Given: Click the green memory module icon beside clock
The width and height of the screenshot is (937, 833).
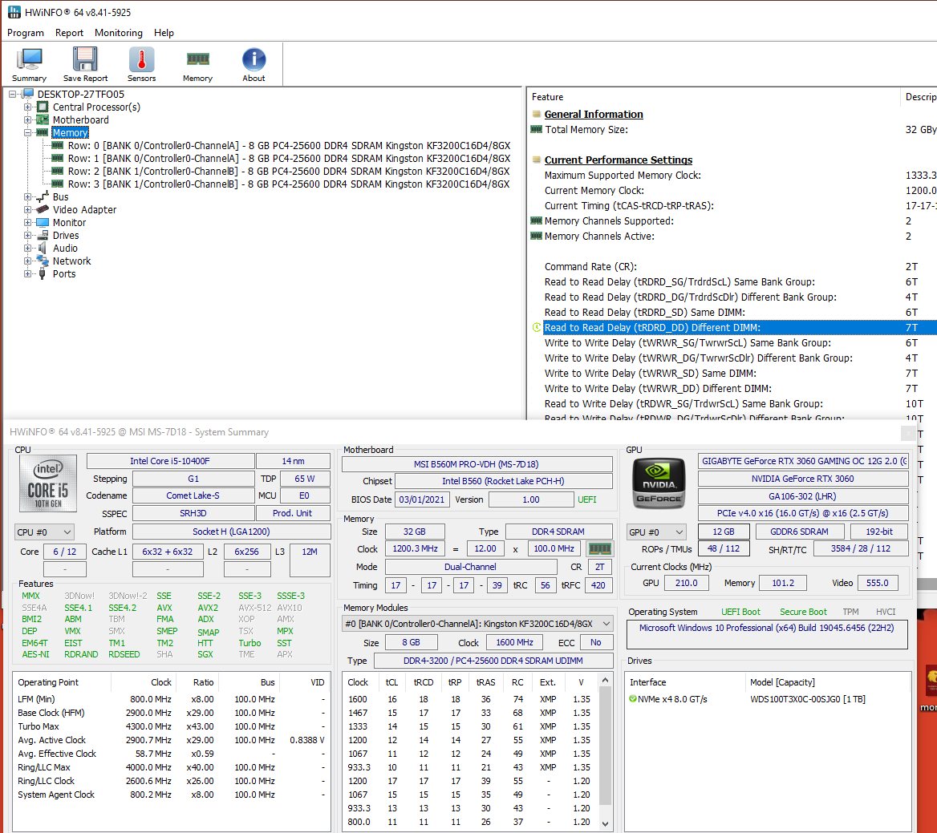Looking at the screenshot, I should tap(600, 549).
